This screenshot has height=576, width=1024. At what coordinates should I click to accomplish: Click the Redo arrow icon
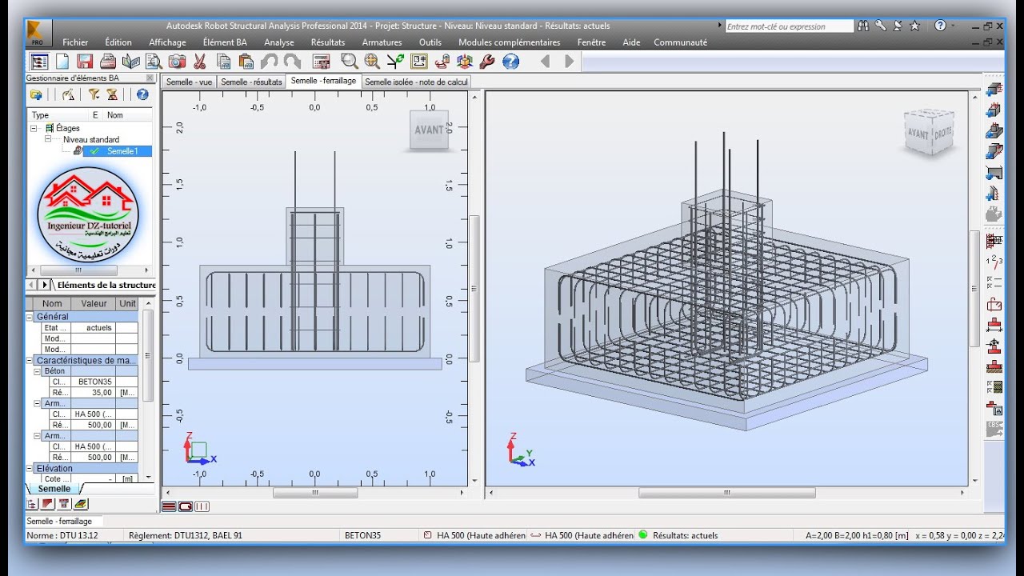pyautogui.click(x=292, y=62)
